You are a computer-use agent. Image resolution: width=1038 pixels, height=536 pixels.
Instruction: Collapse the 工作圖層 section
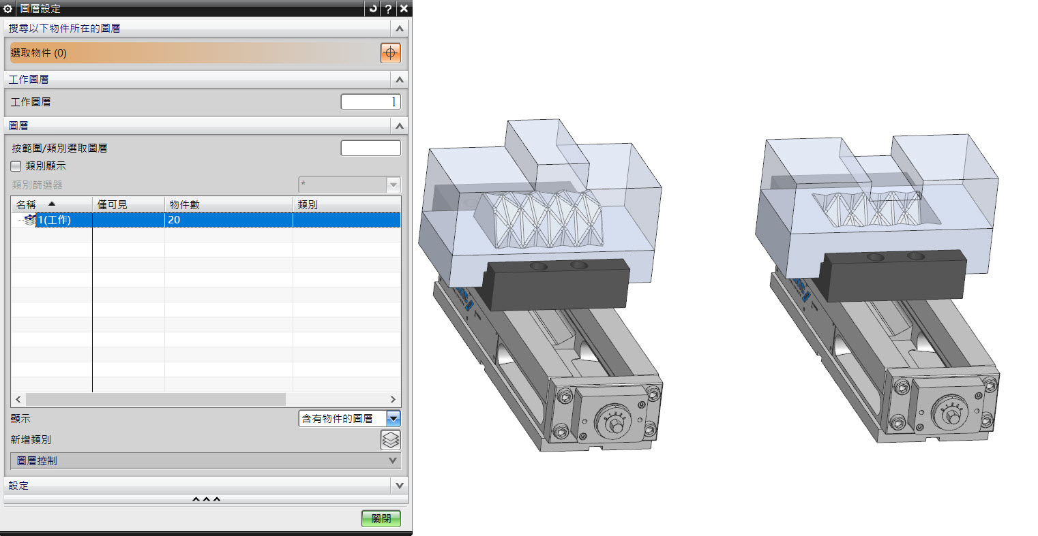point(400,80)
